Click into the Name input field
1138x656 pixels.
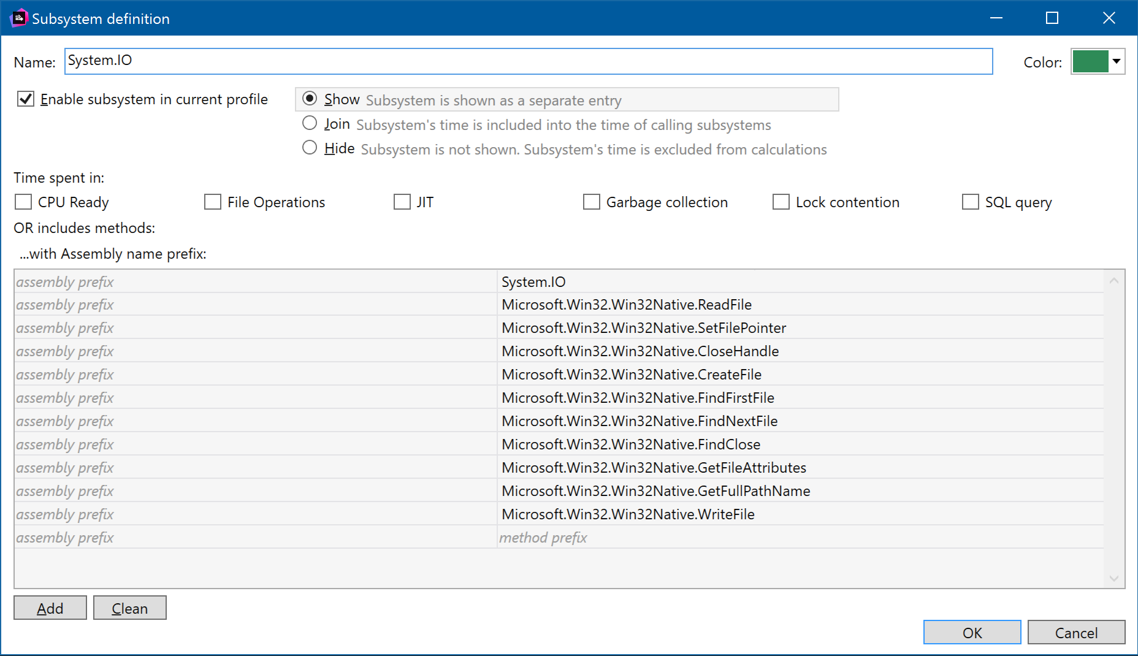click(x=529, y=61)
